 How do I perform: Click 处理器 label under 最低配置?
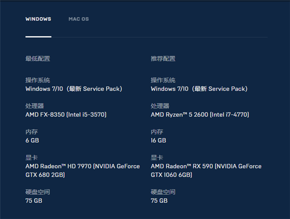35,106
